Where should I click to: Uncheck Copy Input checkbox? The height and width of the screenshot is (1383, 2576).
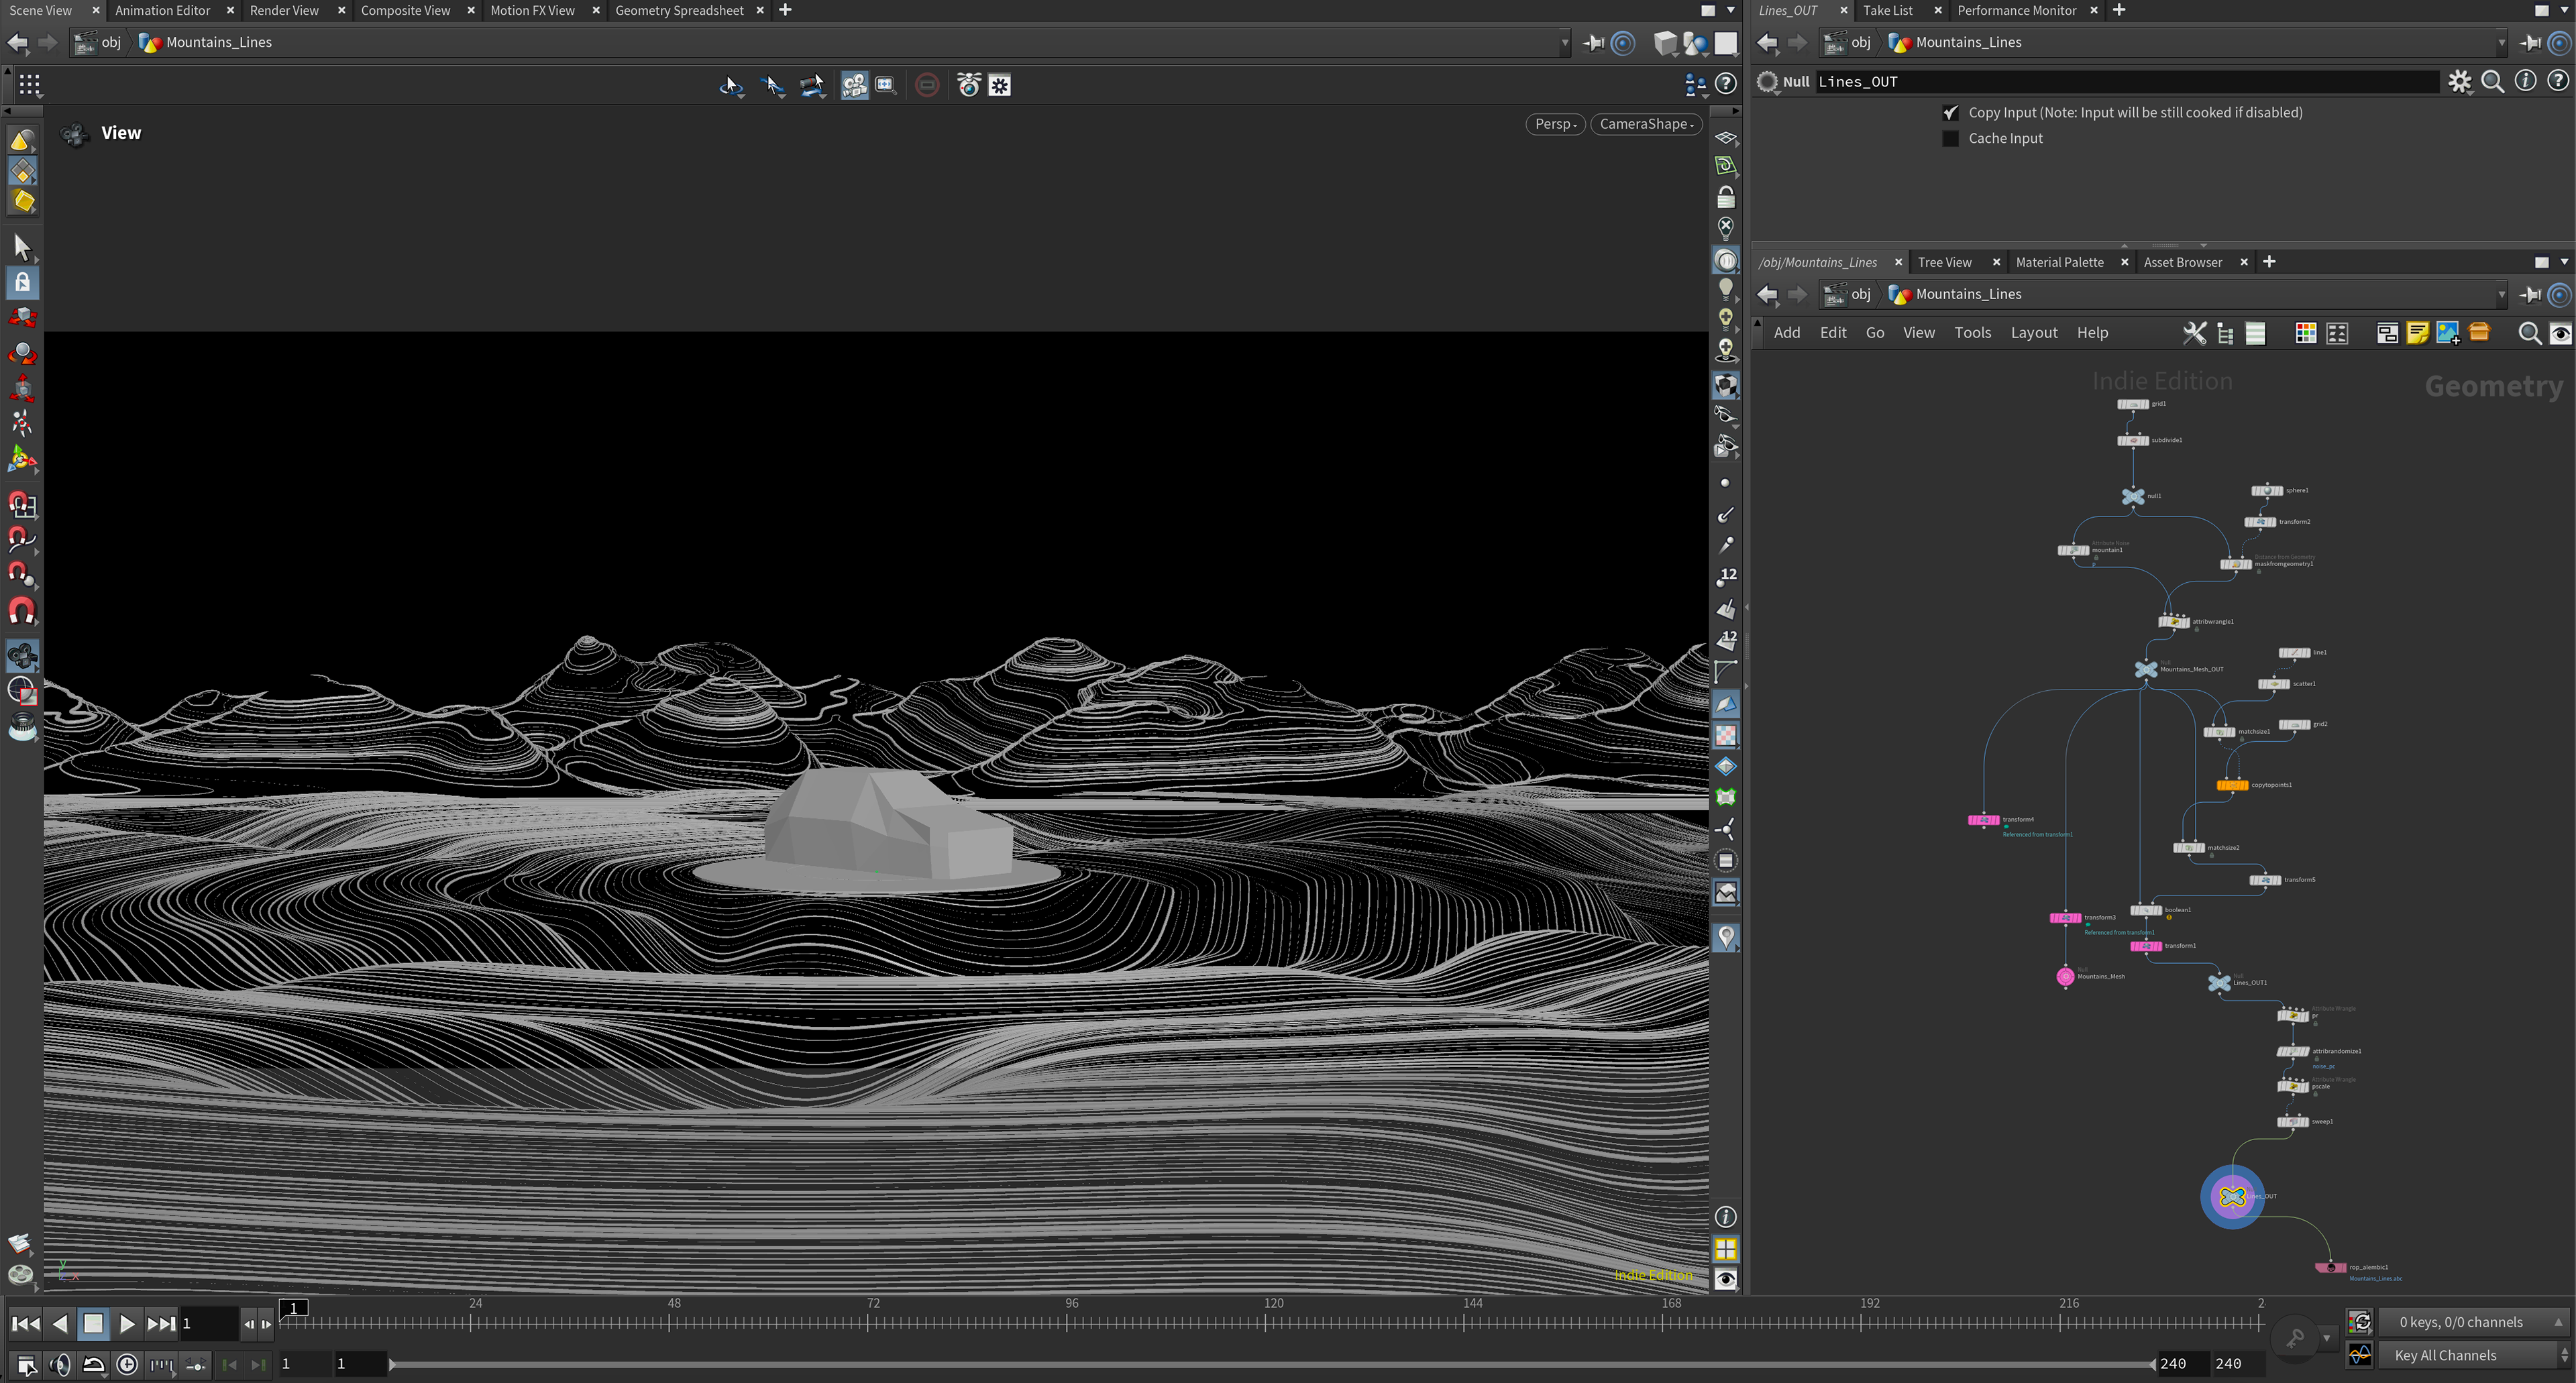pyautogui.click(x=1950, y=113)
